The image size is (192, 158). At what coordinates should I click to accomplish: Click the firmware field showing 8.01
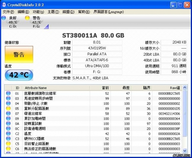click(97, 42)
